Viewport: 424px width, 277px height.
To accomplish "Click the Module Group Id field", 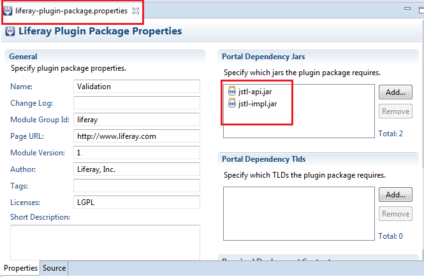I will point(136,119).
